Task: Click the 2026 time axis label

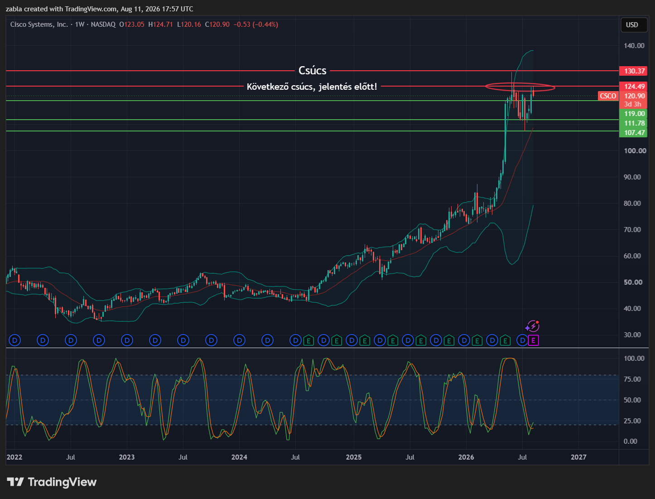Action: click(466, 457)
